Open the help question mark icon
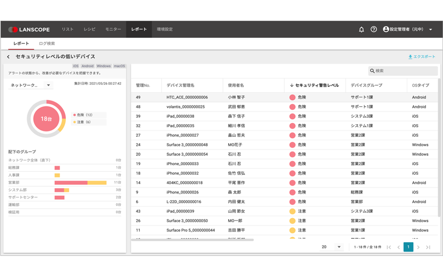Screen dimensions: 443x276 click(373, 29)
